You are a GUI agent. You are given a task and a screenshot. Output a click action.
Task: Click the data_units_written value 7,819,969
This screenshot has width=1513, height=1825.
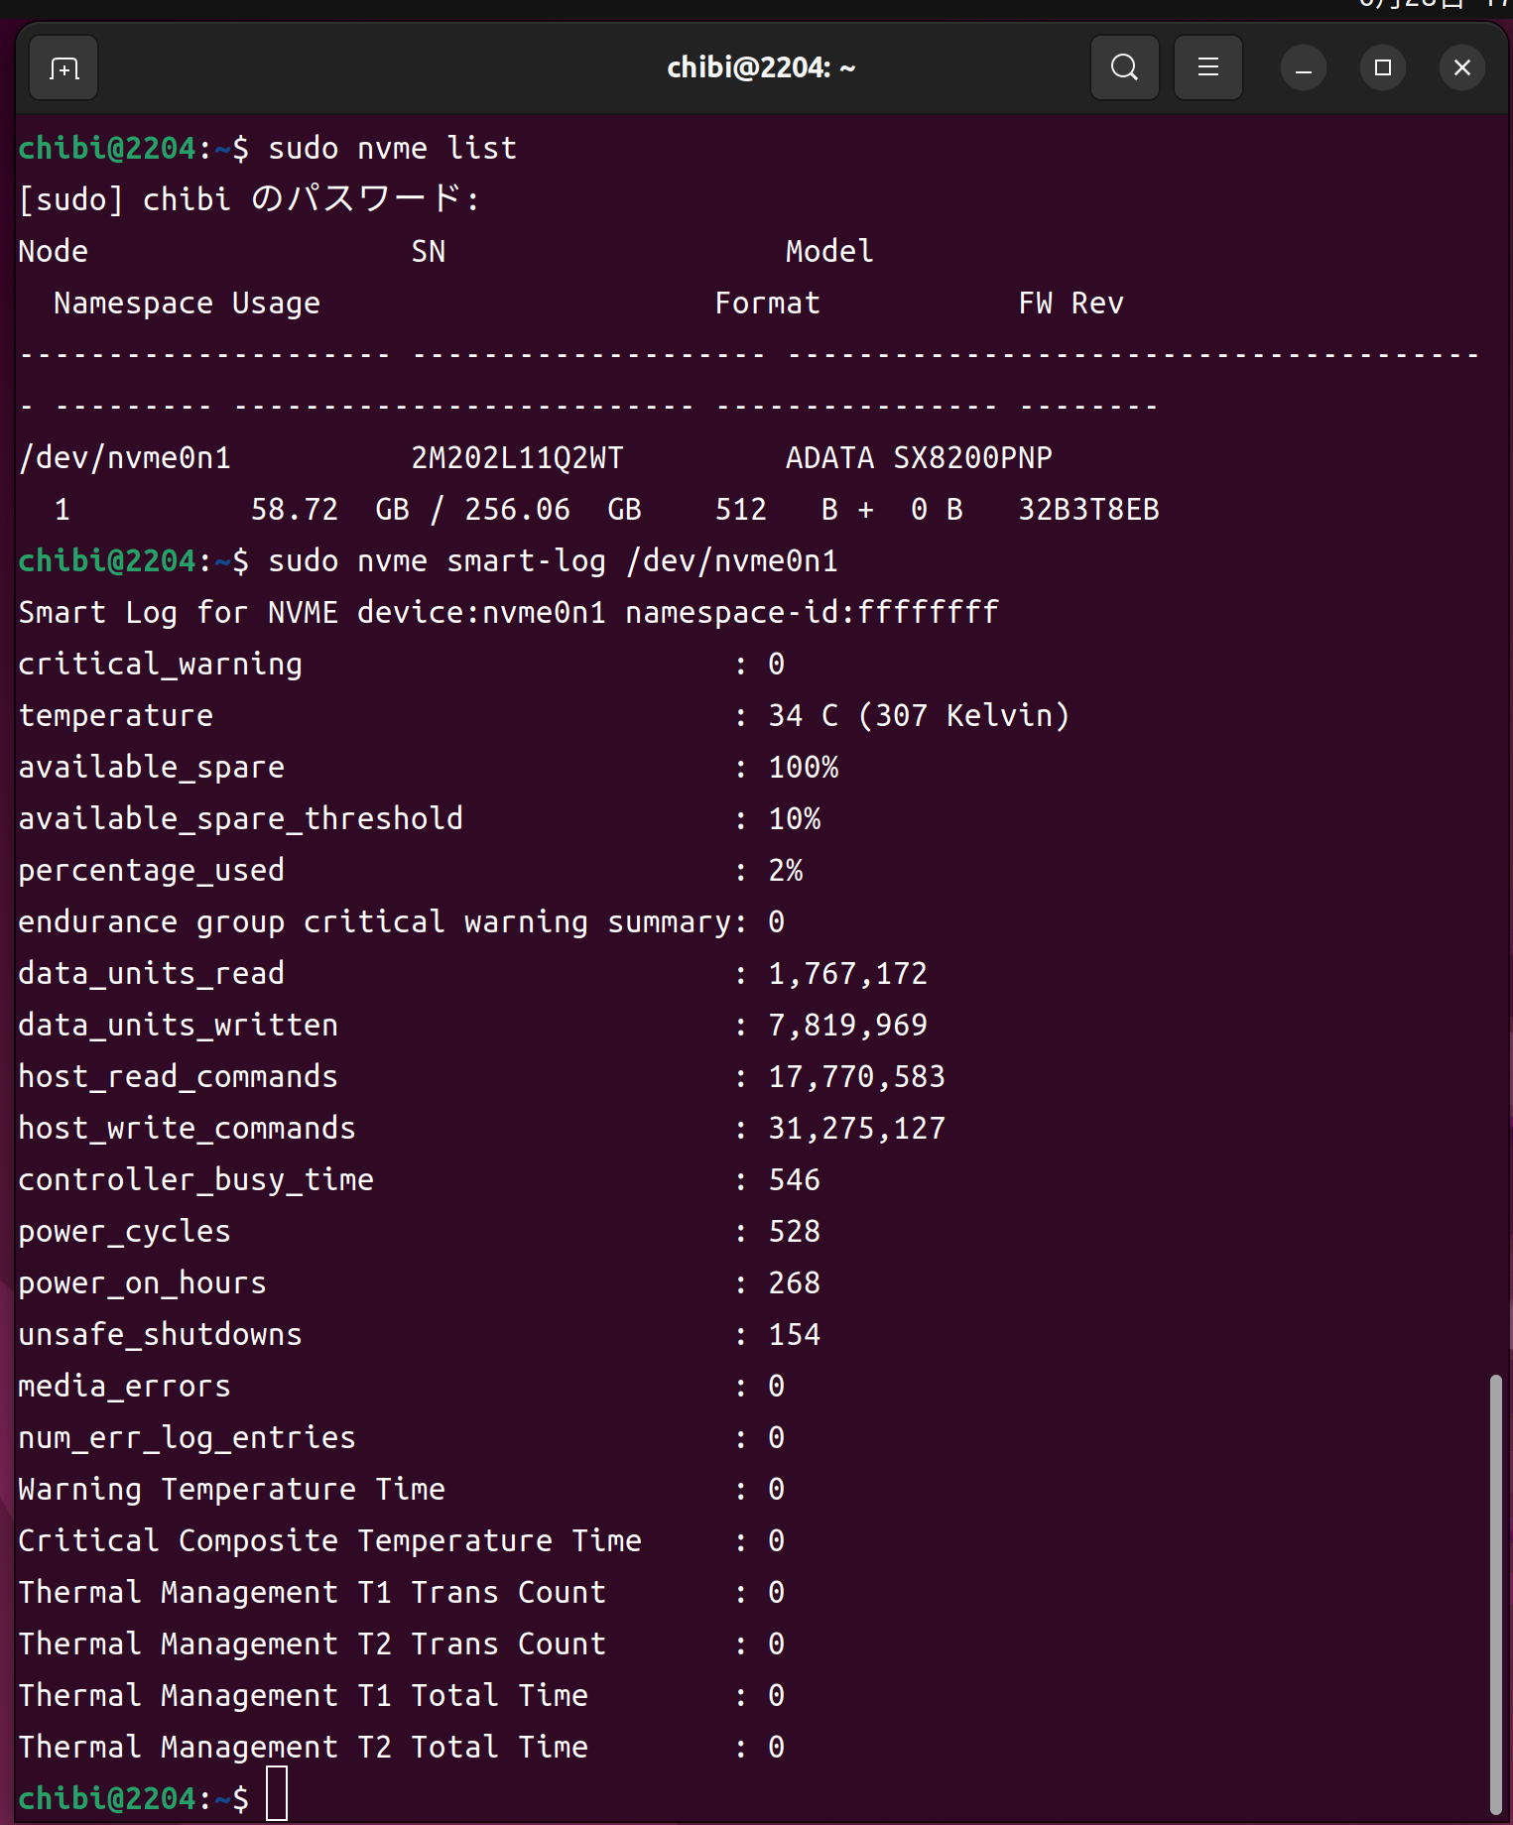pyautogui.click(x=847, y=1026)
